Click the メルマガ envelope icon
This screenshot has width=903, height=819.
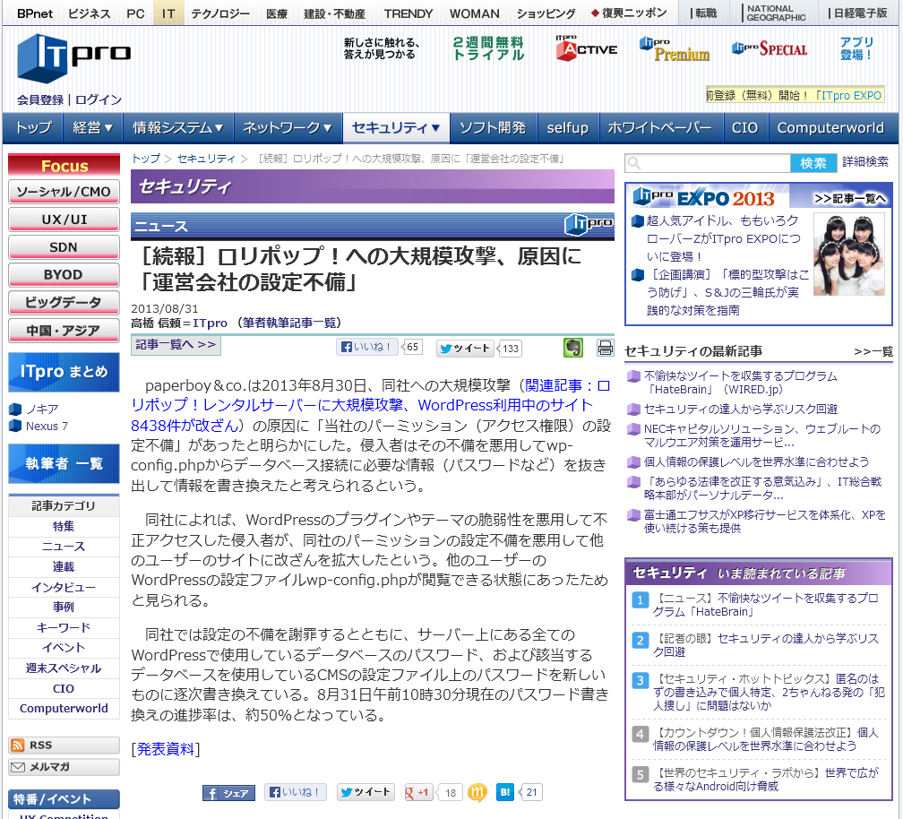click(19, 767)
